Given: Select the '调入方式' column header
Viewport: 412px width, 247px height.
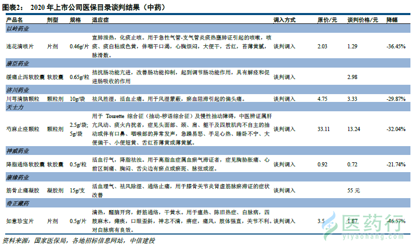Looking at the screenshot, I should (284, 20).
